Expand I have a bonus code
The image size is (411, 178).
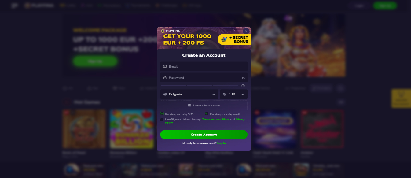click(x=204, y=105)
